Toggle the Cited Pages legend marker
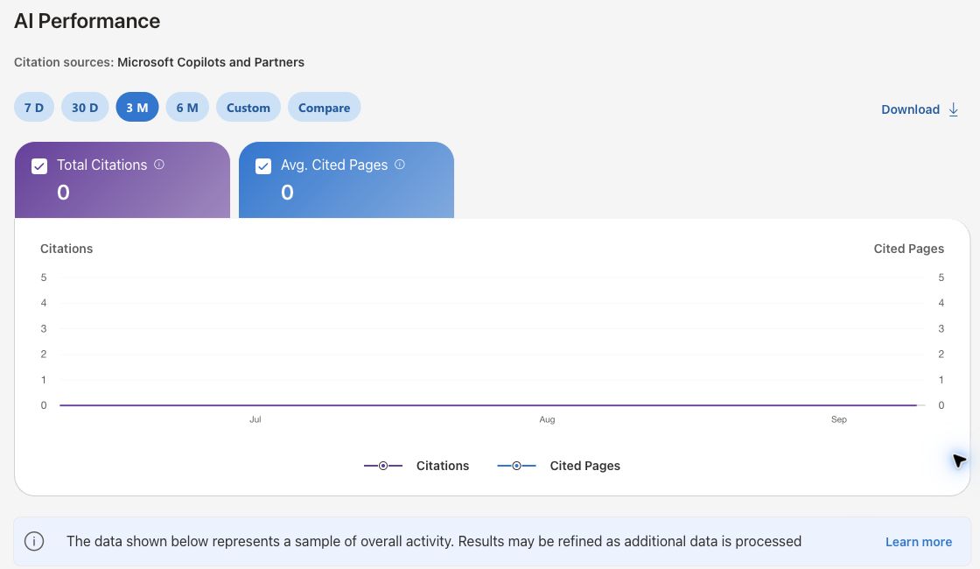The height and width of the screenshot is (569, 980). (x=516, y=466)
